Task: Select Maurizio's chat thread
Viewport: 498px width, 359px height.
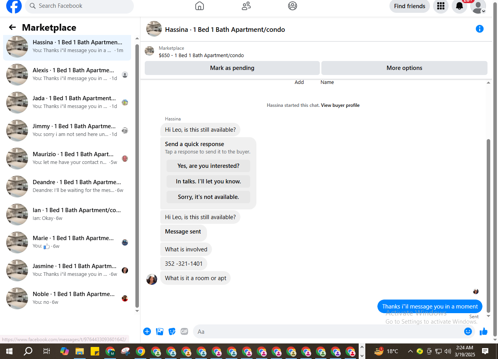Action: coord(67,159)
